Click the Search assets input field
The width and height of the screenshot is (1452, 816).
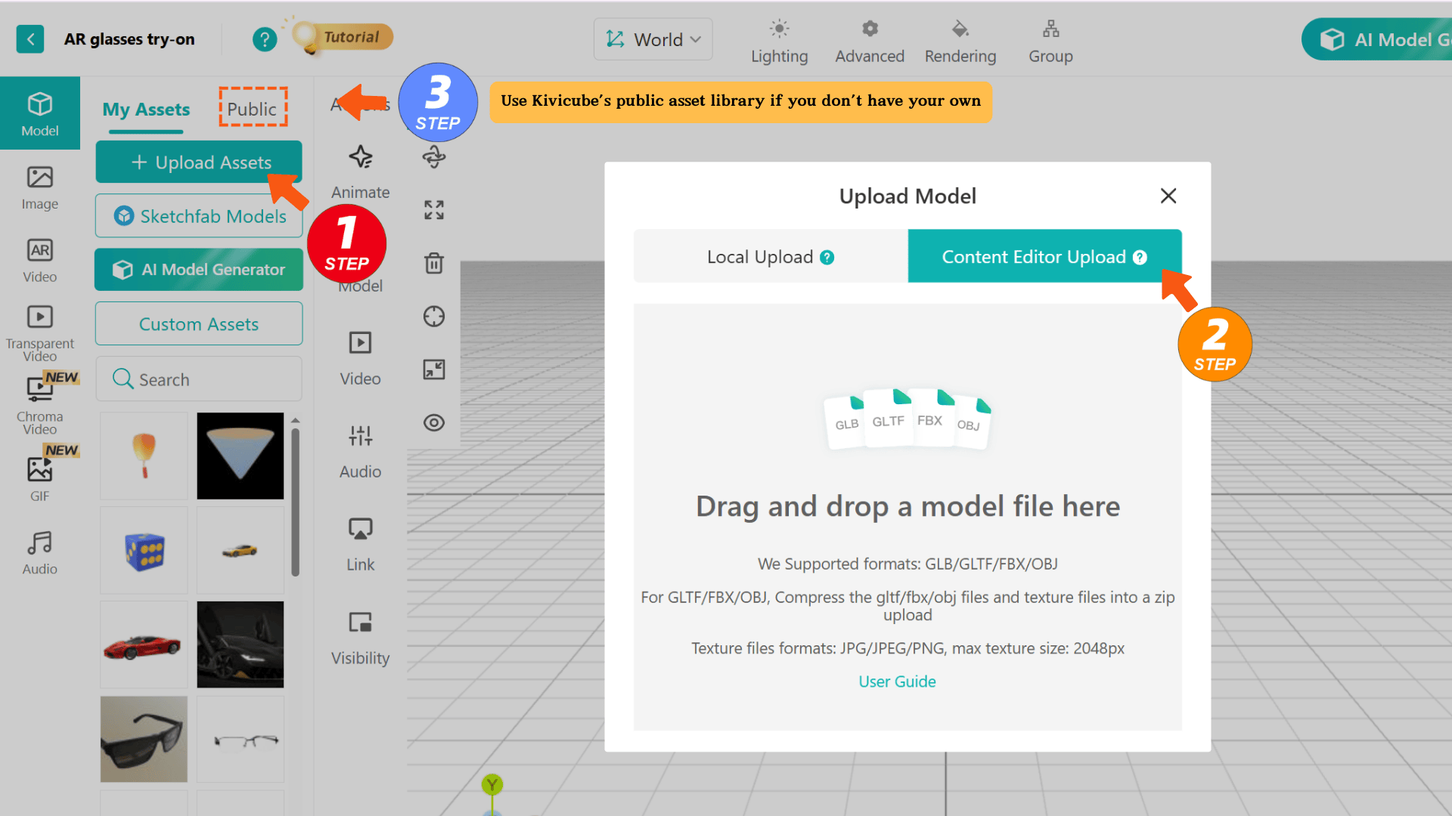198,379
